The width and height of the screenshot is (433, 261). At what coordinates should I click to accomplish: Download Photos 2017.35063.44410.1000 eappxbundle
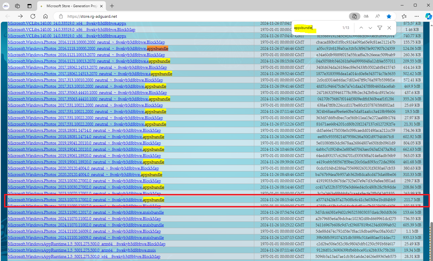tap(89, 99)
